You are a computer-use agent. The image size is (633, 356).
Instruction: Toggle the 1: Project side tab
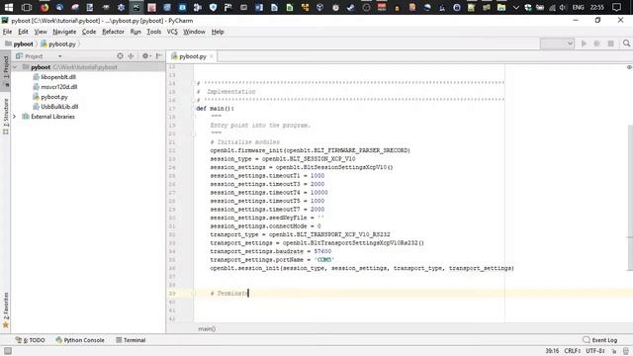(x=6, y=70)
